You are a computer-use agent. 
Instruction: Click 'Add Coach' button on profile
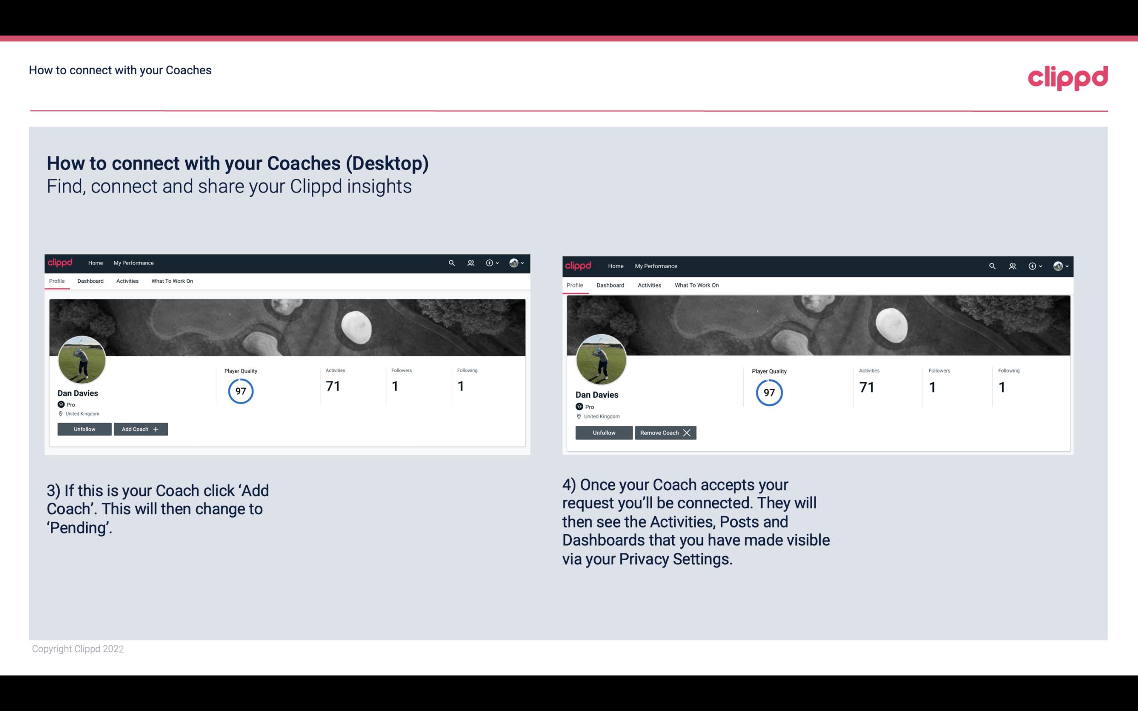pos(139,429)
